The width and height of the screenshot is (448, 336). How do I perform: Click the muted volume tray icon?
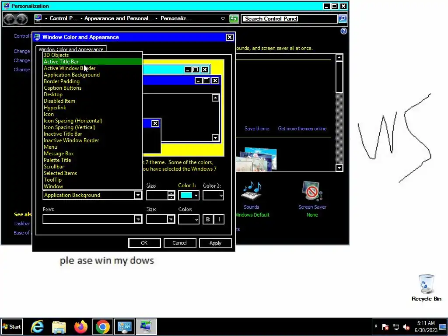pos(406,327)
